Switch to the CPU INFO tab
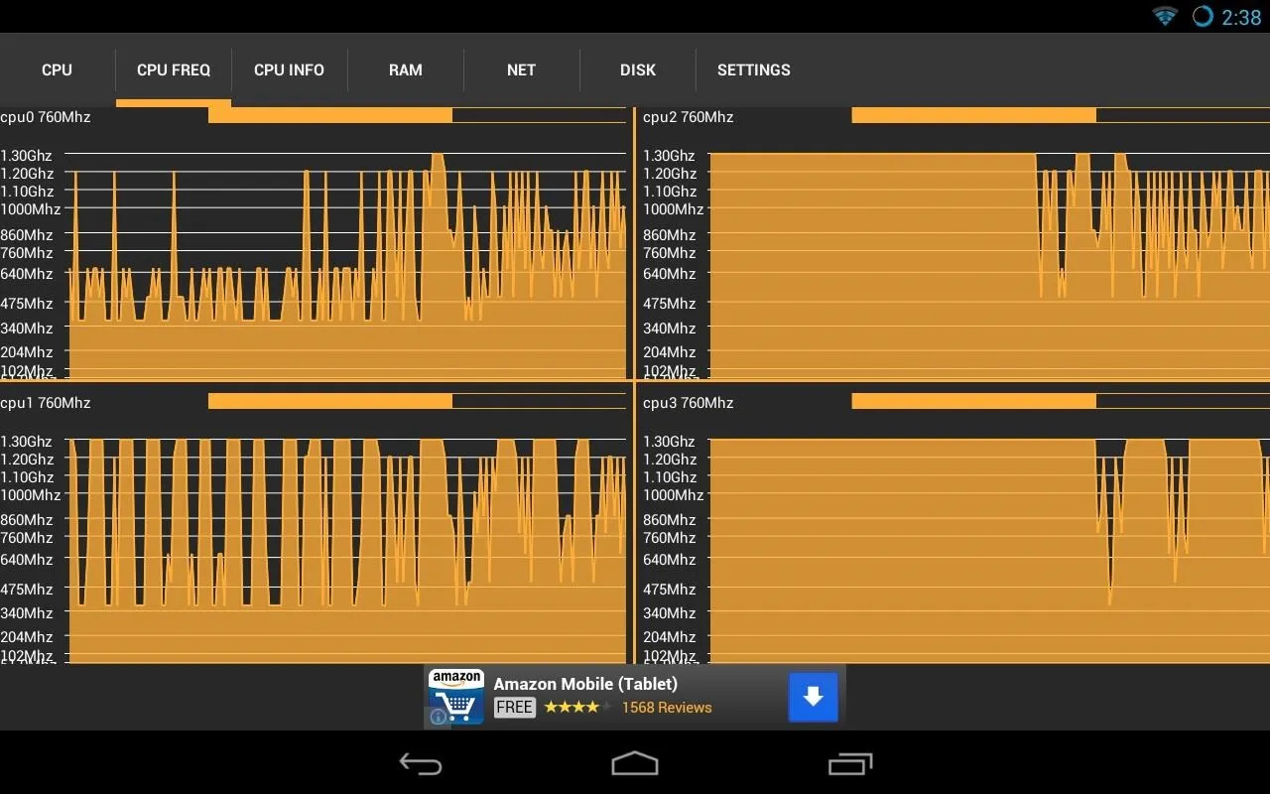 click(289, 70)
